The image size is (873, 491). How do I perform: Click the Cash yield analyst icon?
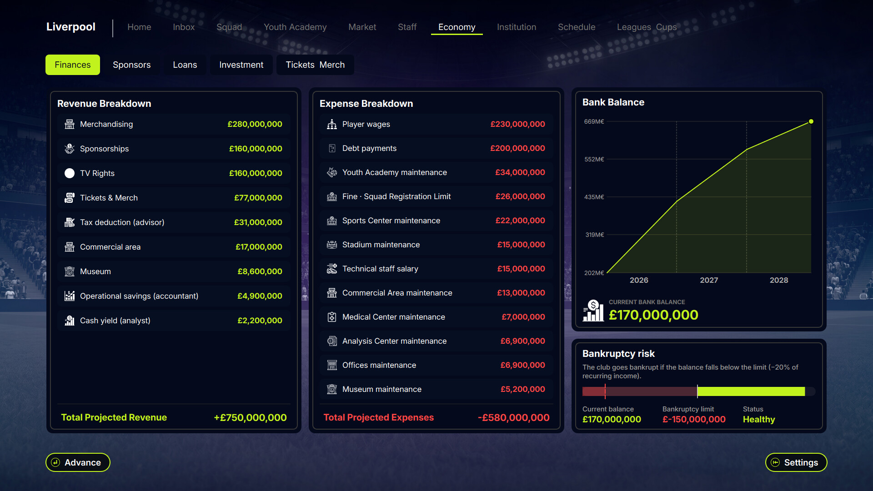point(70,321)
